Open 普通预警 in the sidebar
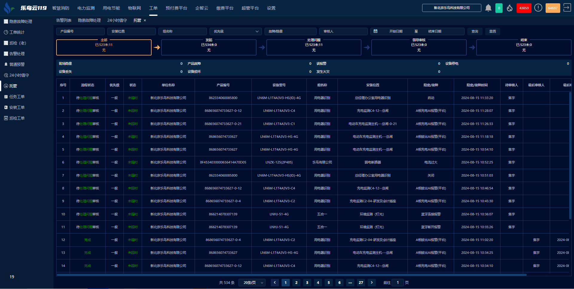Image resolution: width=574 pixels, height=289 pixels. [x=17, y=64]
